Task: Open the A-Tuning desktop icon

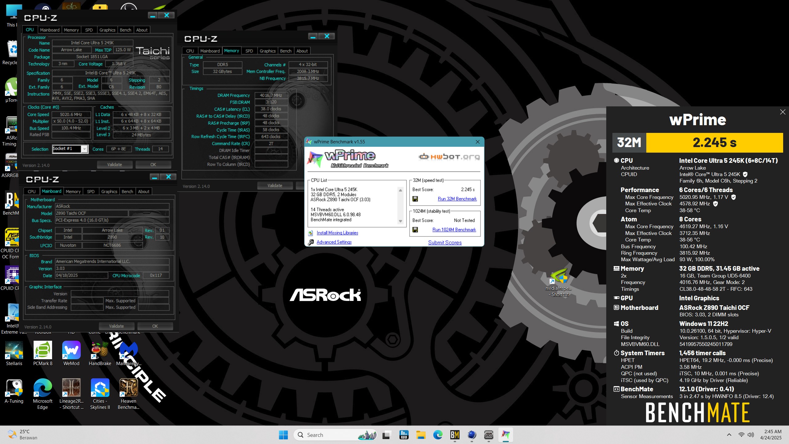Action: click(14, 391)
